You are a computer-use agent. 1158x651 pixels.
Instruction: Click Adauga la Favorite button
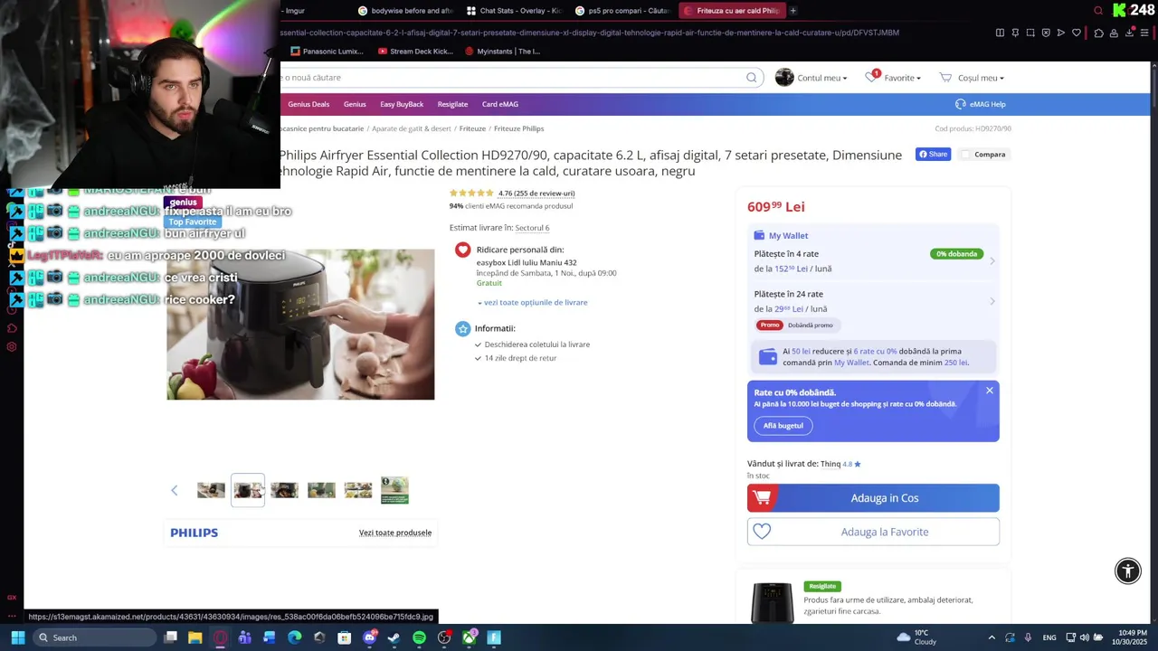873,532
